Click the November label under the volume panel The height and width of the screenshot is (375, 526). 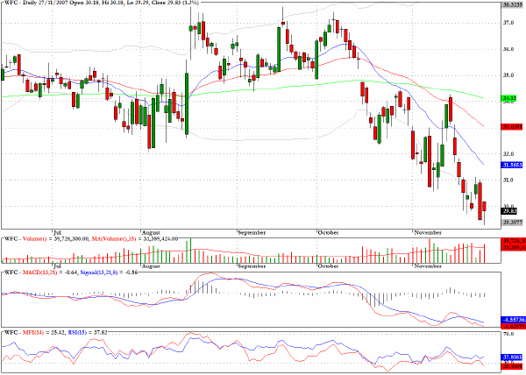click(428, 266)
